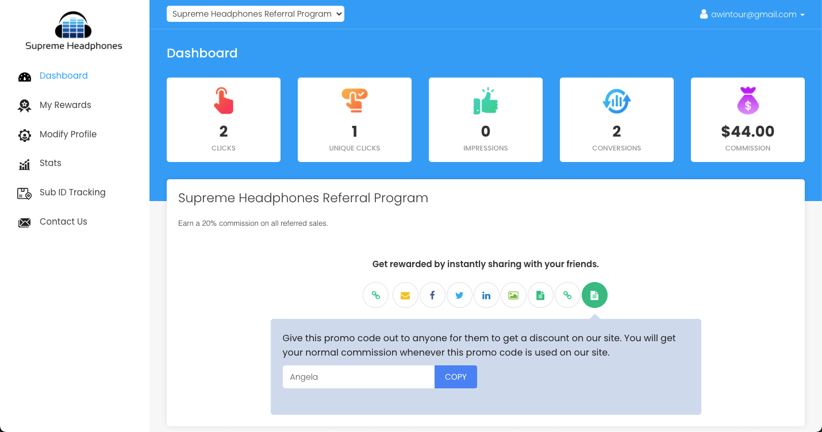Click the link icon left of the email icon
Image resolution: width=822 pixels, height=432 pixels.
click(x=375, y=296)
